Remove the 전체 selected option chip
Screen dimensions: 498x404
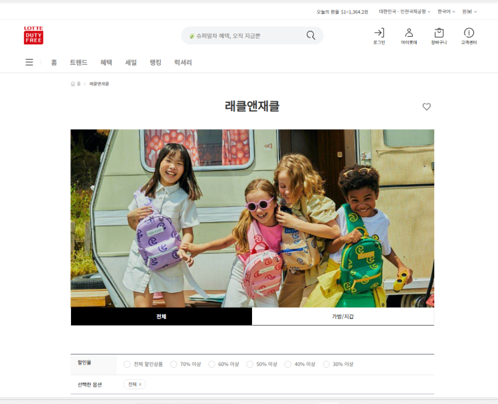(x=140, y=385)
